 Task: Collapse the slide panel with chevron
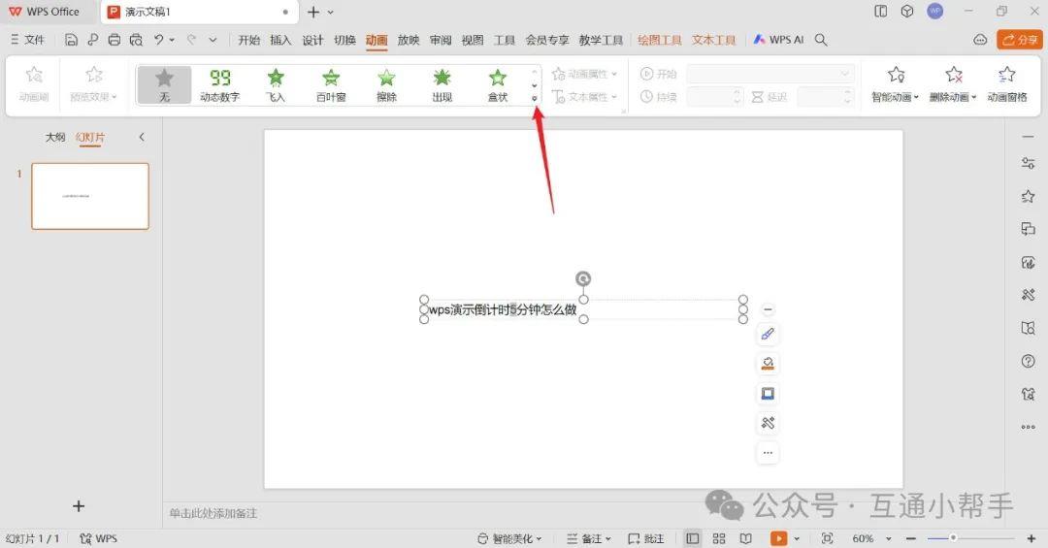click(142, 137)
